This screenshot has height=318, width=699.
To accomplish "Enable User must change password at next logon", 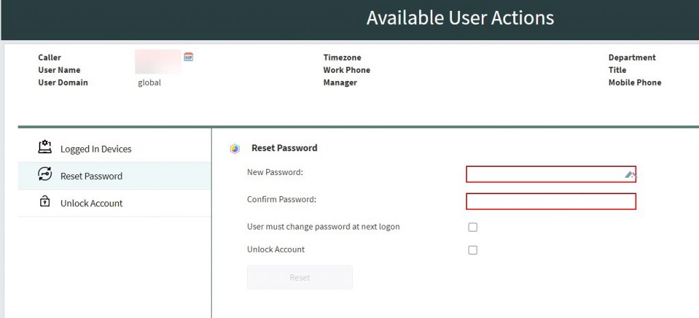I will point(472,227).
